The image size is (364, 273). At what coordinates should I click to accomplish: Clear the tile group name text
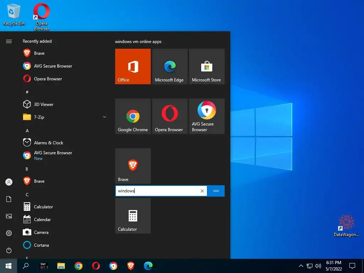coord(202,191)
